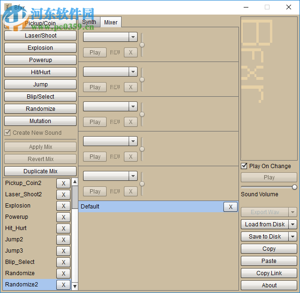Delete Powerup list entry using X

[x=63, y=217]
